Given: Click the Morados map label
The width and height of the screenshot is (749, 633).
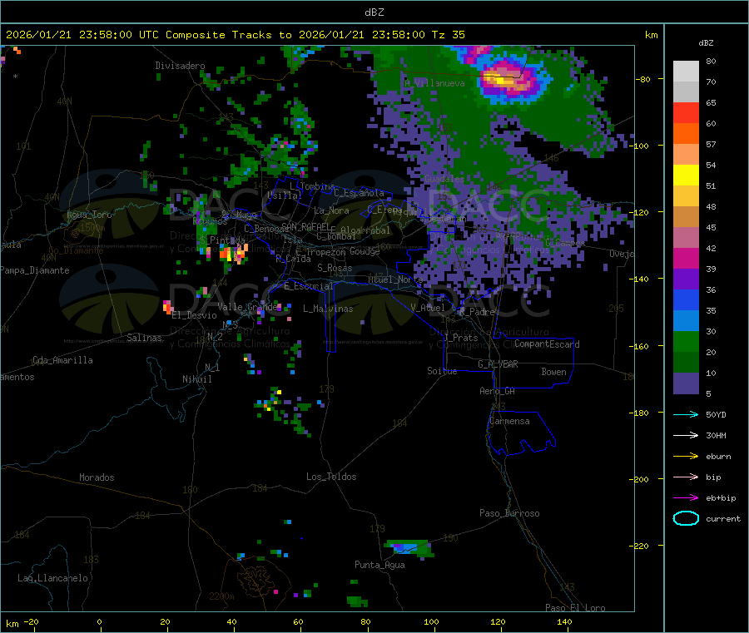Looking at the screenshot, I should 97,477.
